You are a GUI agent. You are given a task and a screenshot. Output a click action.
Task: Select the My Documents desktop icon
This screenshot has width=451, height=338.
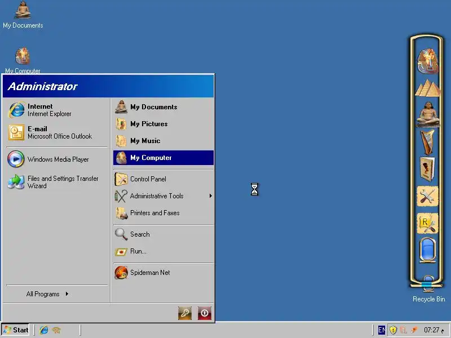pos(23,15)
